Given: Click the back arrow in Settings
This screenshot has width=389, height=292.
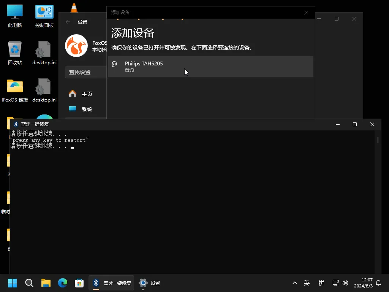Looking at the screenshot, I should (x=68, y=22).
